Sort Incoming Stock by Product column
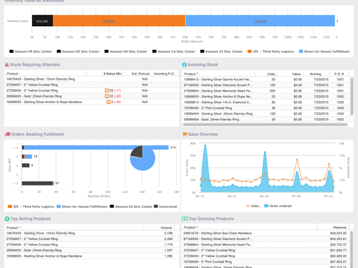Screen dimensions: 358x268 click(218, 74)
